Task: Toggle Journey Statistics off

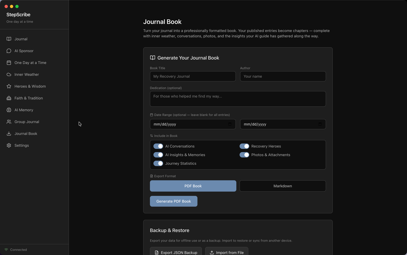Action: 158,163
